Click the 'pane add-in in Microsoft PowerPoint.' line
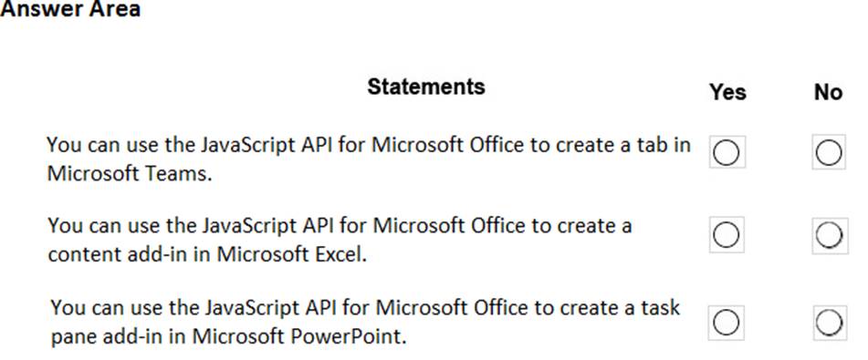The height and width of the screenshot is (360, 868). 228,335
